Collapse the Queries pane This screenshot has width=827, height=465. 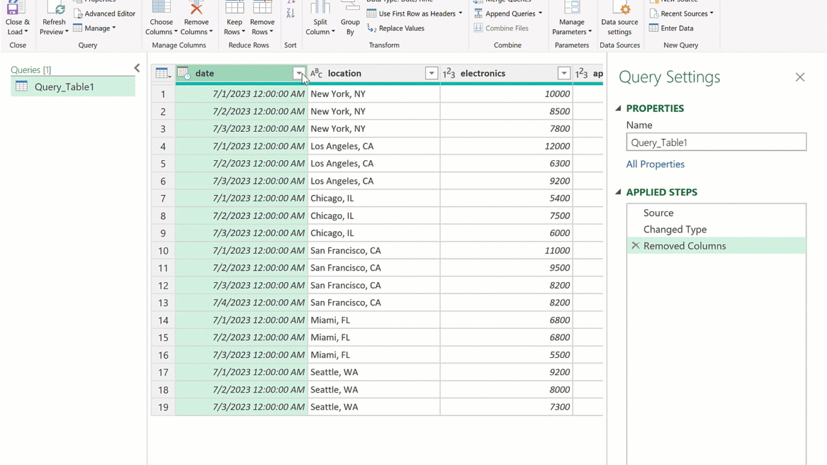pyautogui.click(x=137, y=68)
